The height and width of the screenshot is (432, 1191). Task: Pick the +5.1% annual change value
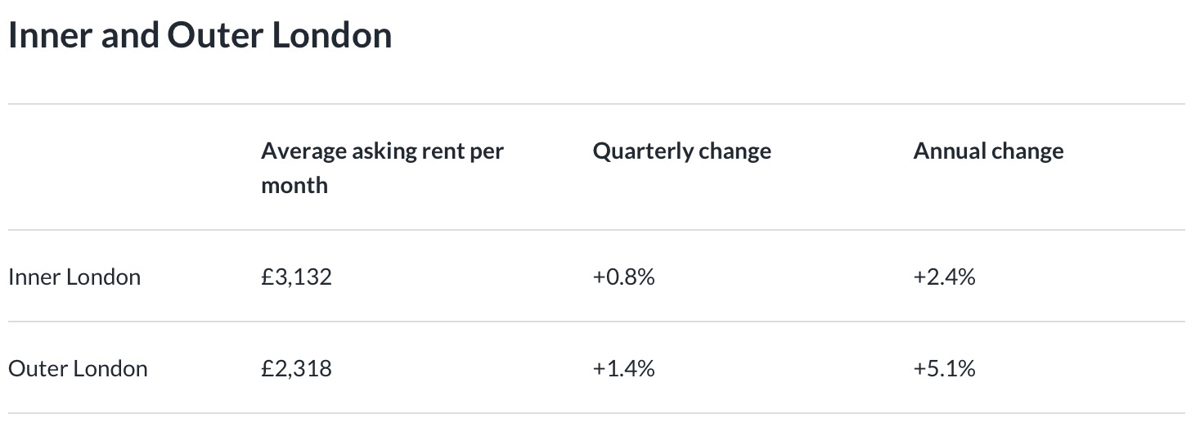pos(944,369)
